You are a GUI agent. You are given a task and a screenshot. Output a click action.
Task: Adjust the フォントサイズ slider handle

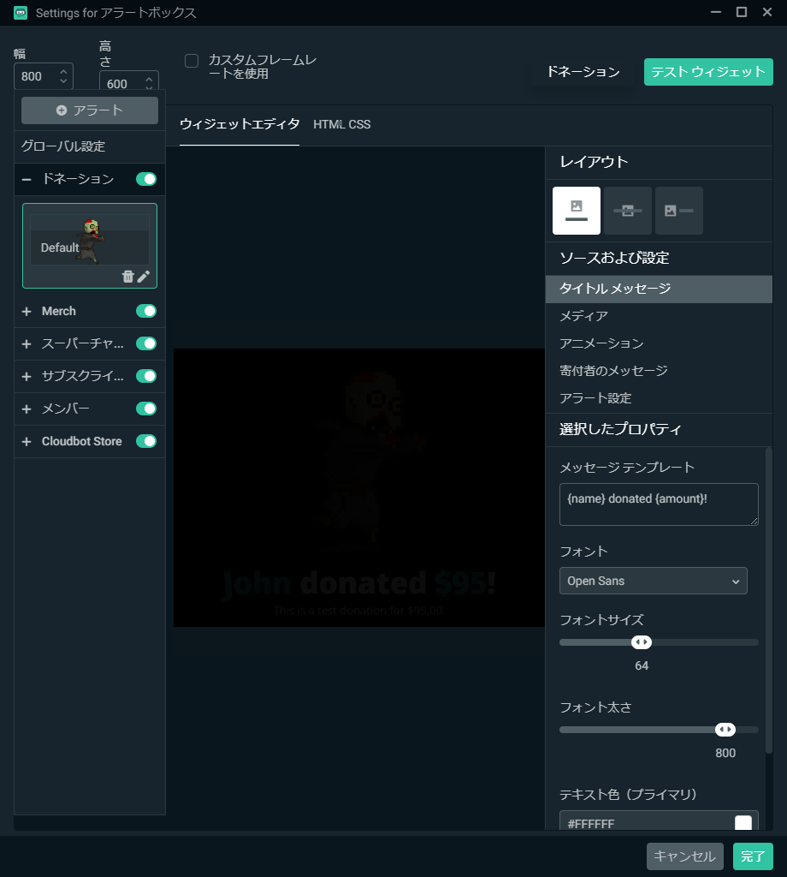(x=642, y=641)
